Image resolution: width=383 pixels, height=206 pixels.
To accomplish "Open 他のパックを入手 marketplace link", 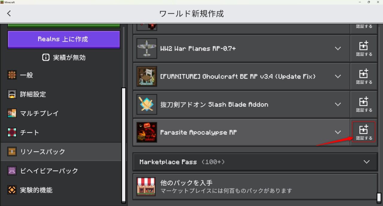I will (255, 187).
